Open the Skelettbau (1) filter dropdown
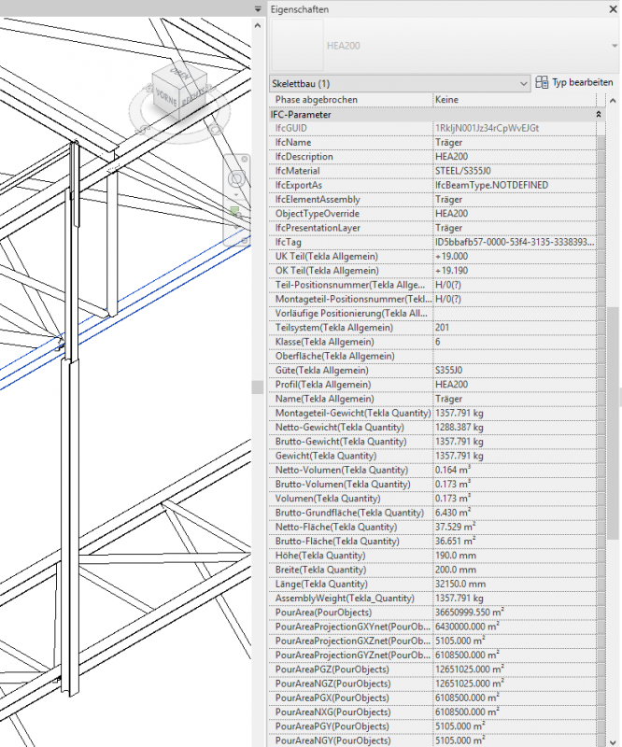 click(522, 83)
